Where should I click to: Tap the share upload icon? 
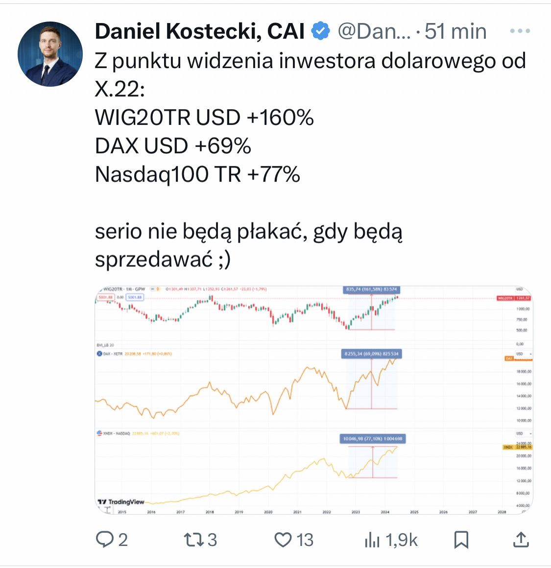521,540
